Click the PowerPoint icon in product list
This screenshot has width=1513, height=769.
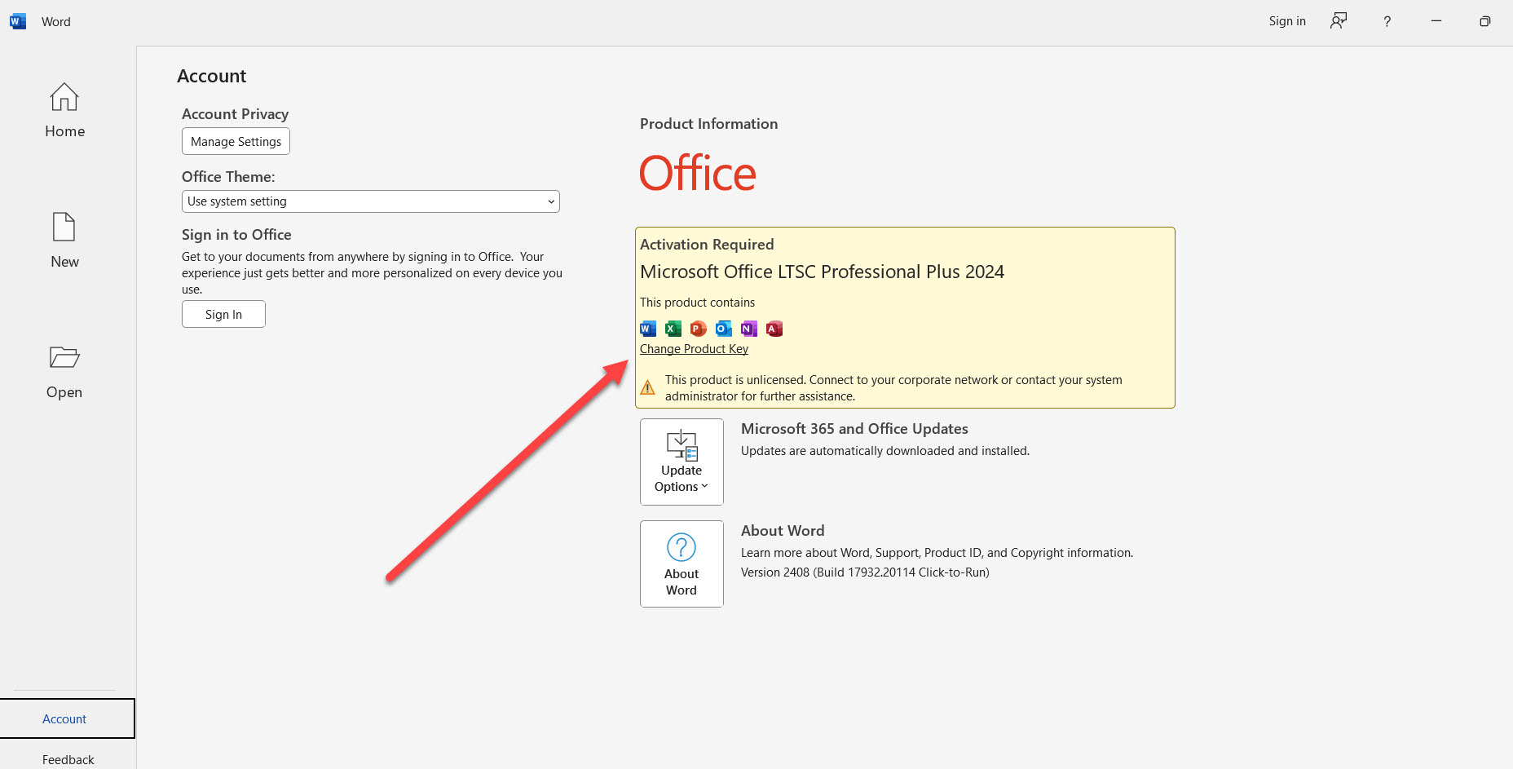coord(698,329)
